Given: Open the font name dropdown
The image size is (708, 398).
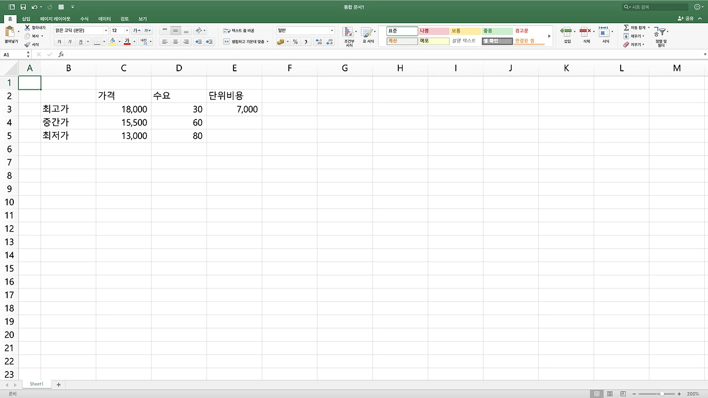Looking at the screenshot, I should pos(106,30).
